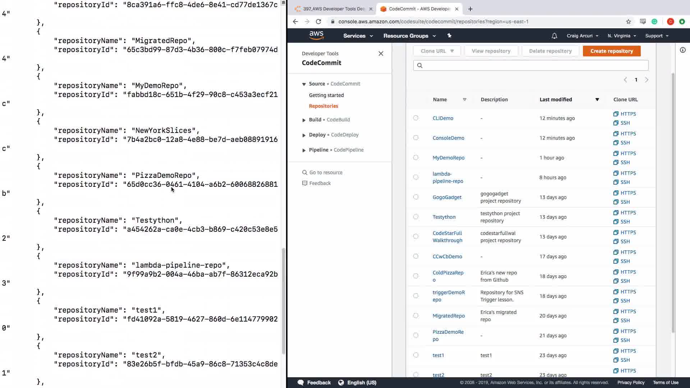Image resolution: width=690 pixels, height=388 pixels.
Task: Click the repository search field
Action: [531, 65]
